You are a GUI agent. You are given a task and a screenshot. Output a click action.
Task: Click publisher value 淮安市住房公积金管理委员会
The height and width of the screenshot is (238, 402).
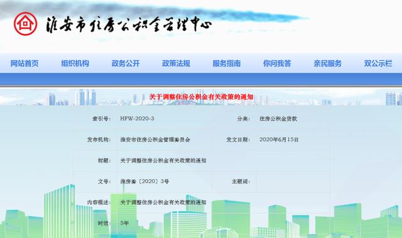tap(155, 140)
